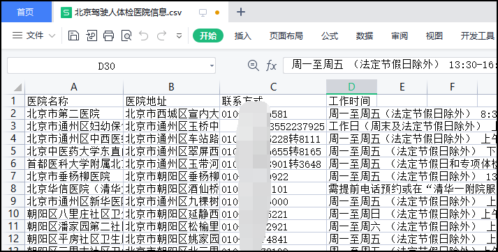Viewport: 498px width, 252px height.
Task: Click the Save icon in toolbar
Action: 73,36
